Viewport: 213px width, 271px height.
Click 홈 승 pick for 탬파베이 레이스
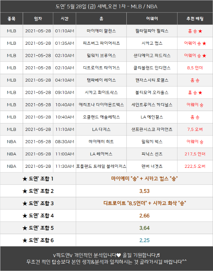click(195, 80)
